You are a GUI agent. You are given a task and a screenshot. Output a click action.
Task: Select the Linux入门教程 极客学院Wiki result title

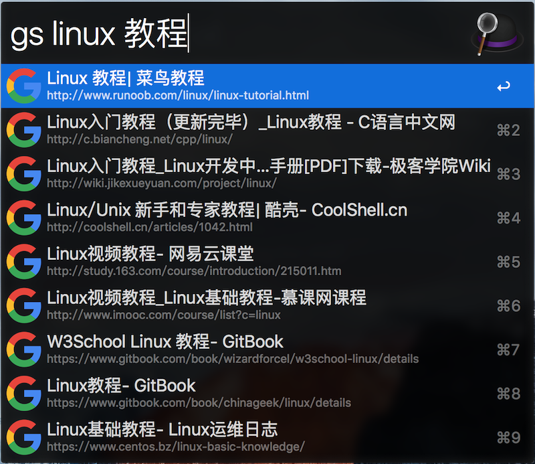tap(269, 165)
